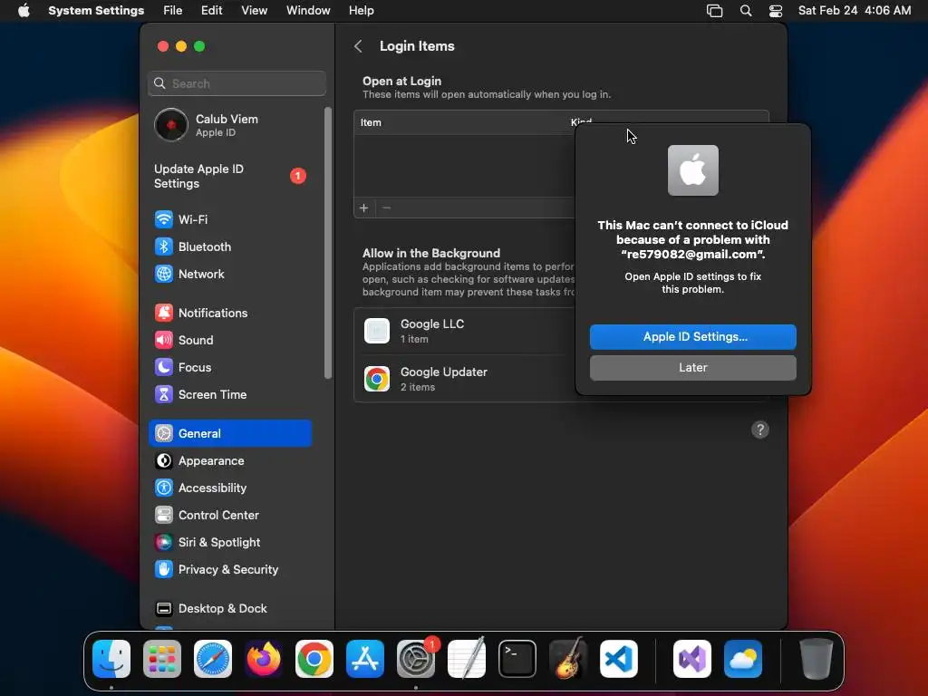
Task: Open Calub Viem Apple ID profile
Action: click(230, 125)
